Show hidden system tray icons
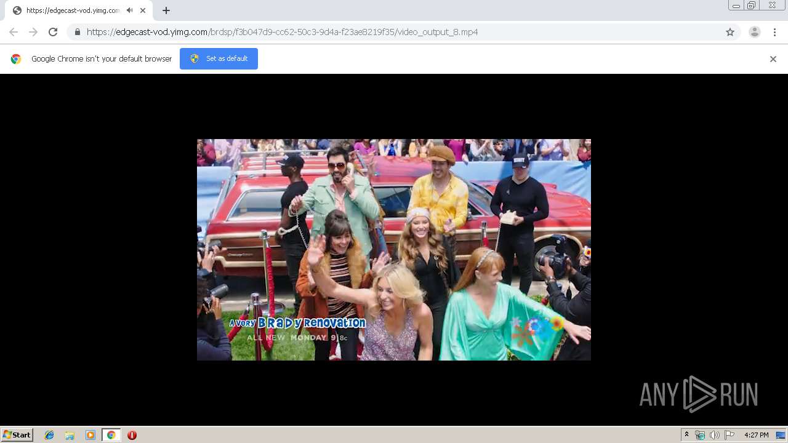788x443 pixels. coord(686,435)
